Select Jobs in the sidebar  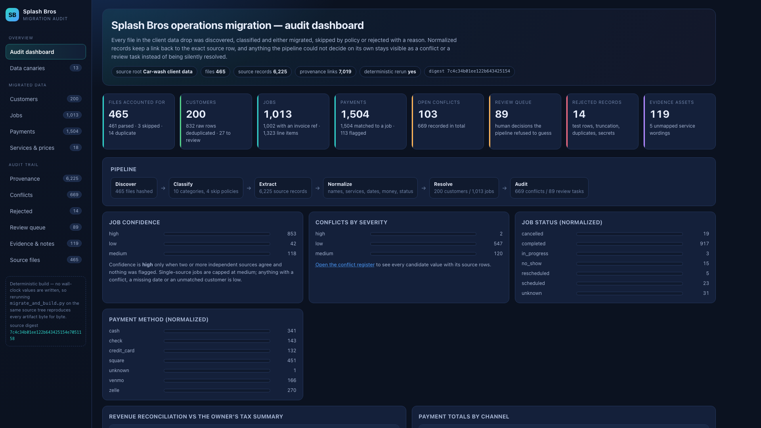pyautogui.click(x=46, y=115)
